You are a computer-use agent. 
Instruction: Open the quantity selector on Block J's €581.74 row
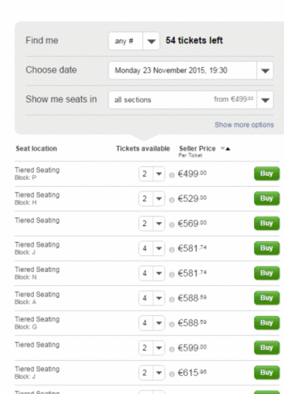point(159,248)
